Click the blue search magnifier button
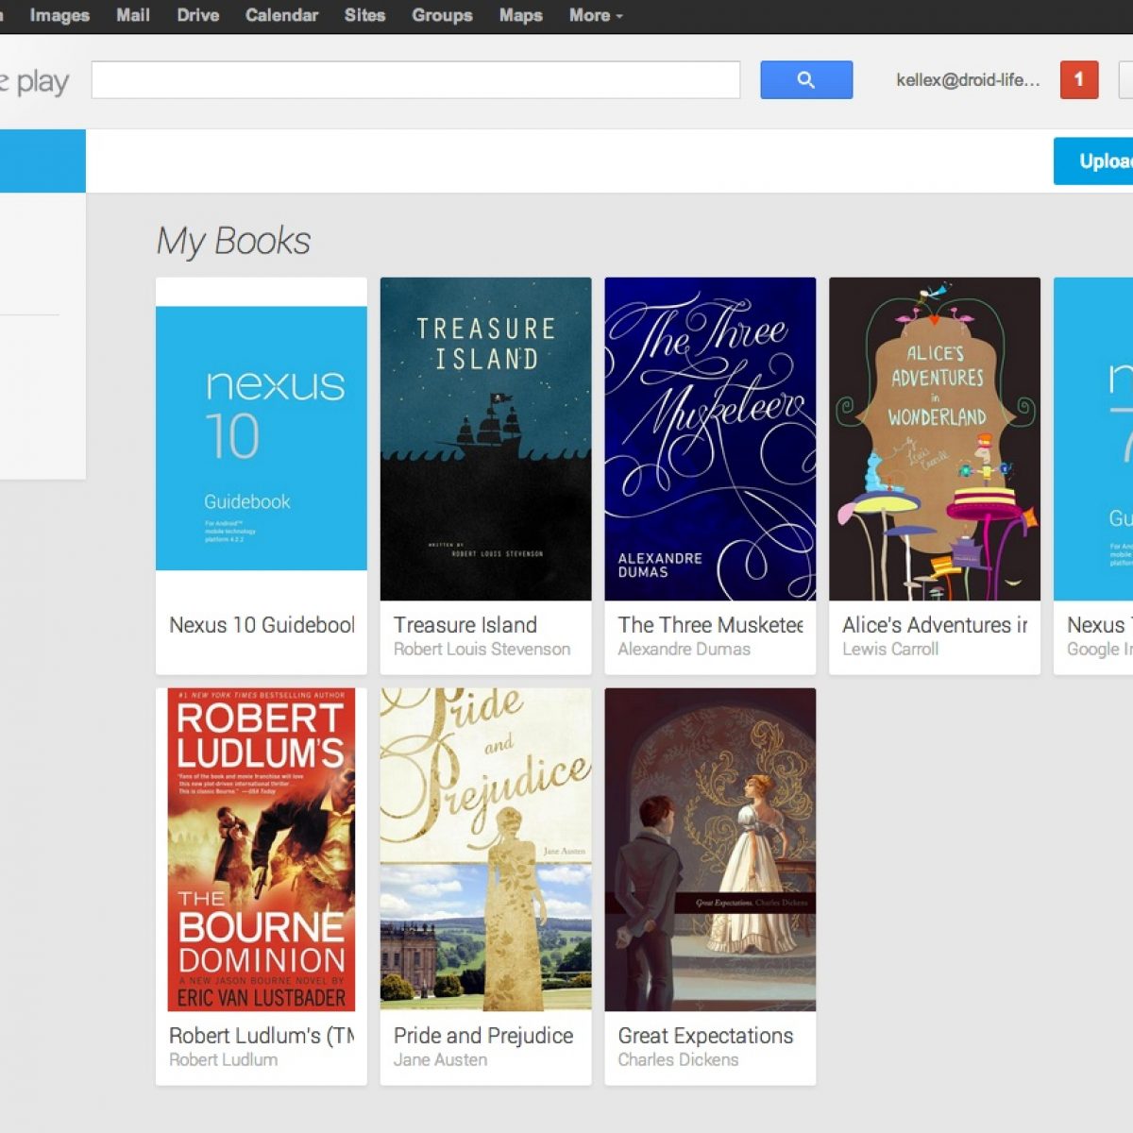The width and height of the screenshot is (1133, 1133). coord(806,80)
